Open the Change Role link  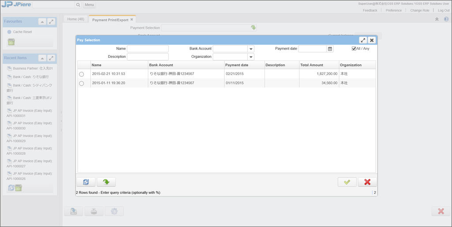click(419, 10)
